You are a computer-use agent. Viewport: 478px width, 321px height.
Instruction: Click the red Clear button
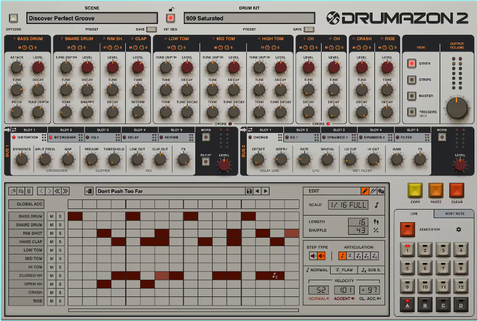point(456,190)
